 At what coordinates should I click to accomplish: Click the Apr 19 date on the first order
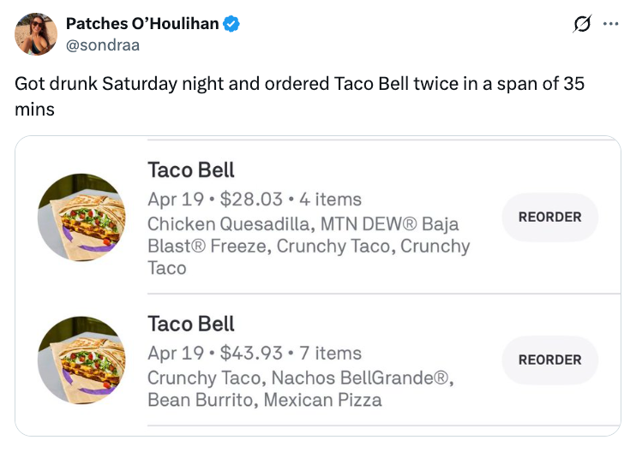[175, 199]
